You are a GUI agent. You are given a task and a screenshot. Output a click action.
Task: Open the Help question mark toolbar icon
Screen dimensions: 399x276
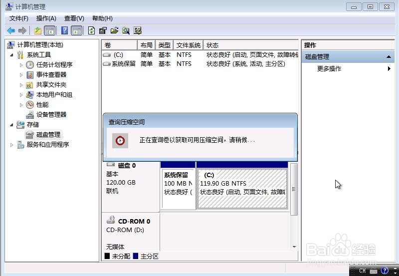[x=65, y=30]
